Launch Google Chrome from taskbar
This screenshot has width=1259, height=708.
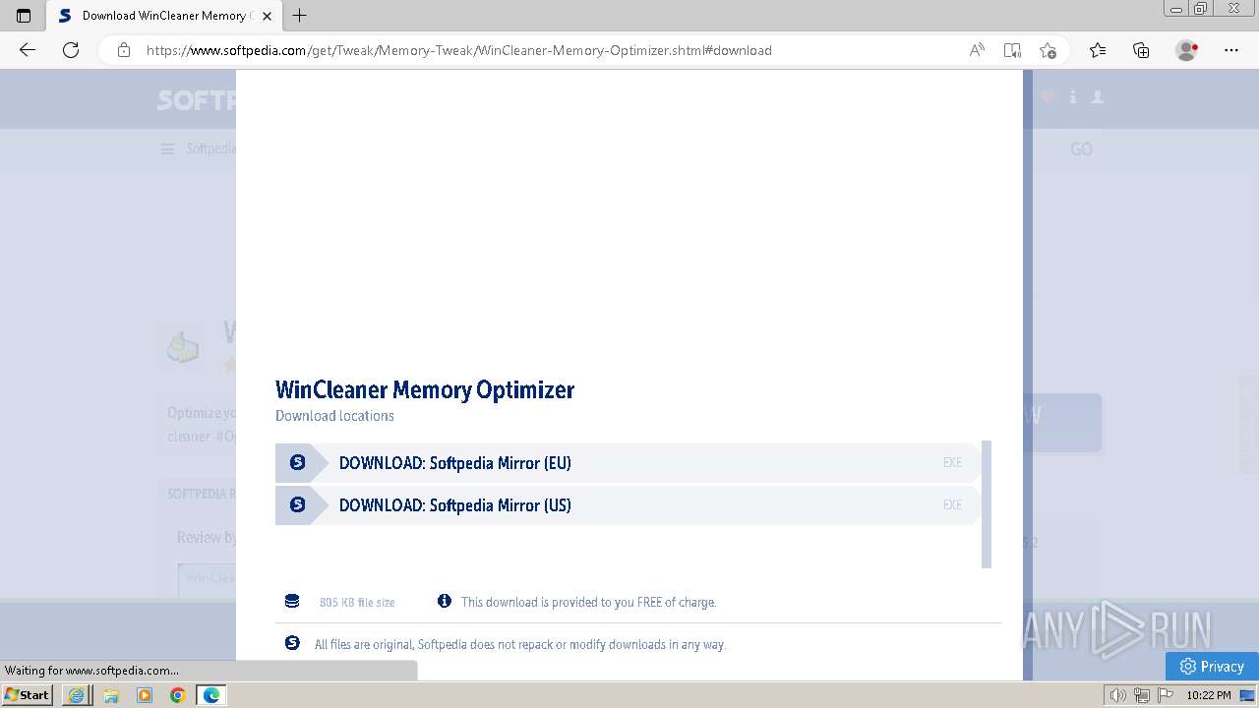click(178, 695)
